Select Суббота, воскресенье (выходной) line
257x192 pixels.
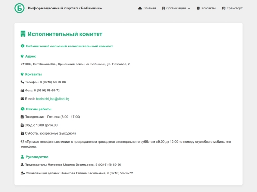click(x=50, y=133)
